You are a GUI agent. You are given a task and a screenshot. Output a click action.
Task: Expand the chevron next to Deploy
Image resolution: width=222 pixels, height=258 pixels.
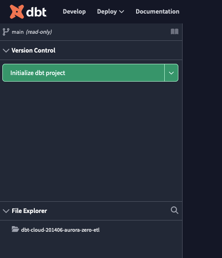tap(122, 12)
